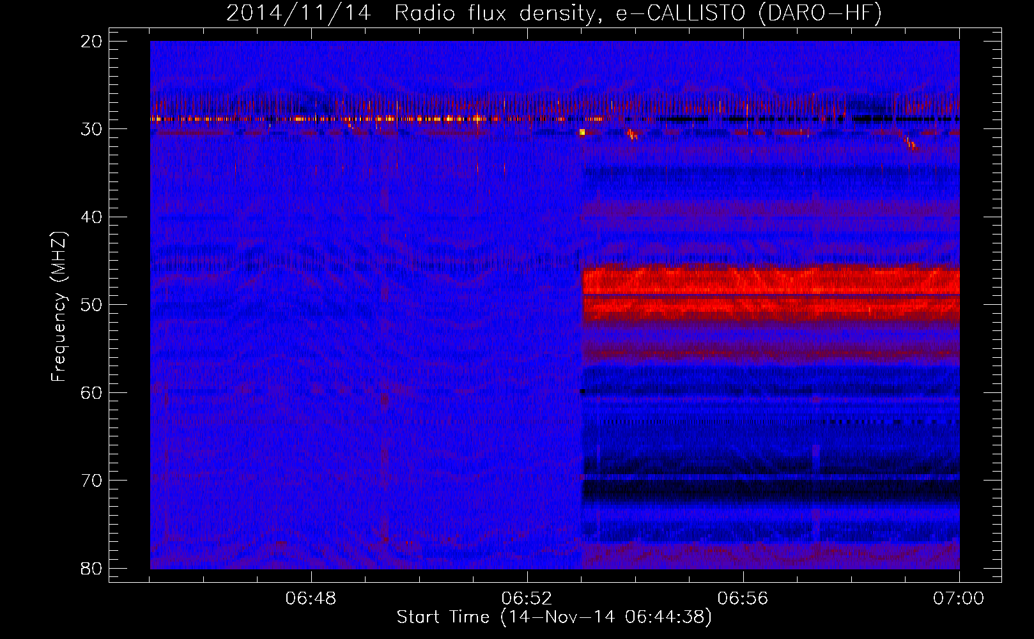Click the bright yellow spot near 30 MHz at 06:53
This screenshot has height=639, width=1034.
point(582,132)
